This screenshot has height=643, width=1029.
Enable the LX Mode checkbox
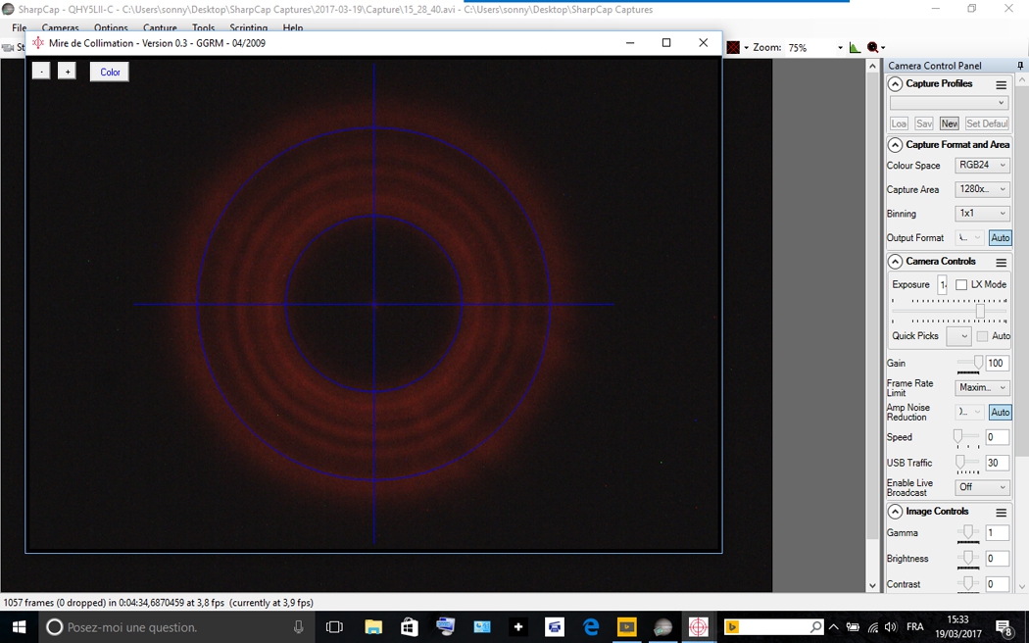pyautogui.click(x=961, y=284)
